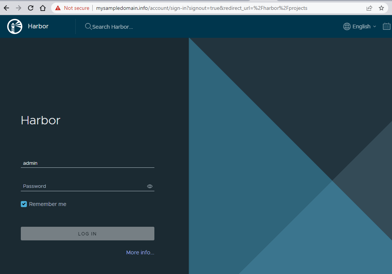The height and width of the screenshot is (274, 392).
Task: Go back using browser back arrow
Action: [x=6, y=8]
